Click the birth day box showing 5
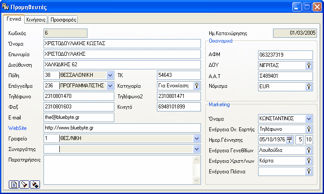The width and height of the screenshot is (324, 194). [299, 140]
